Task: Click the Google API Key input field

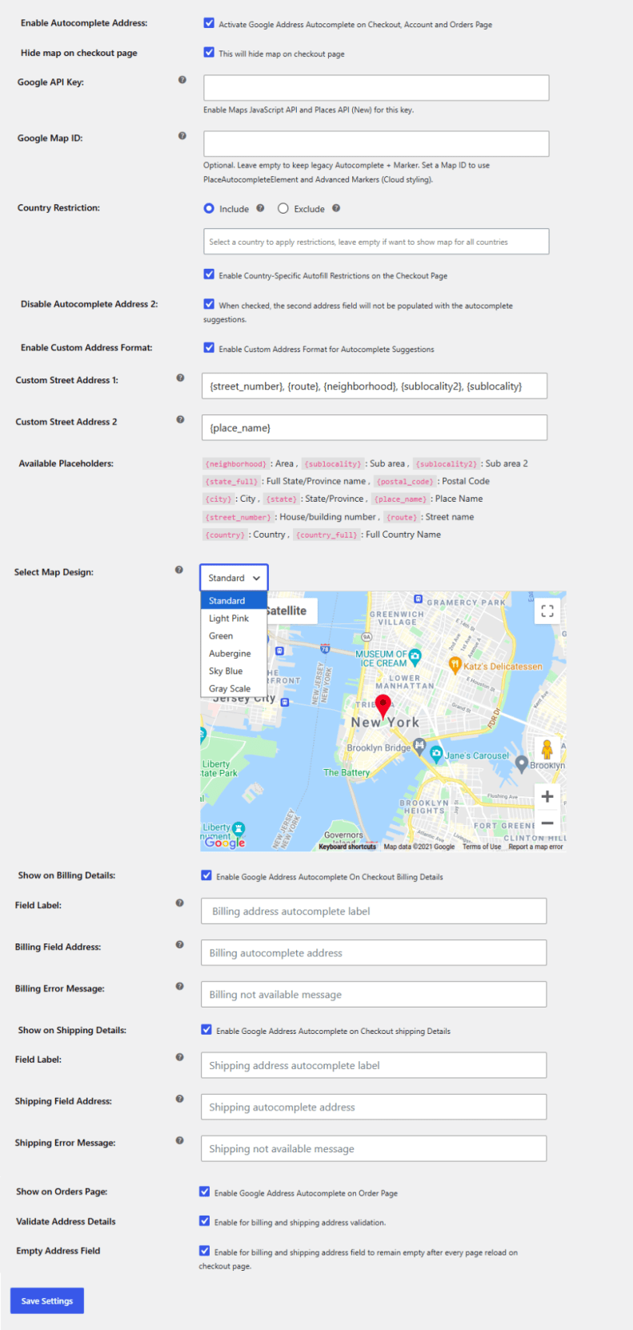Action: tap(376, 88)
